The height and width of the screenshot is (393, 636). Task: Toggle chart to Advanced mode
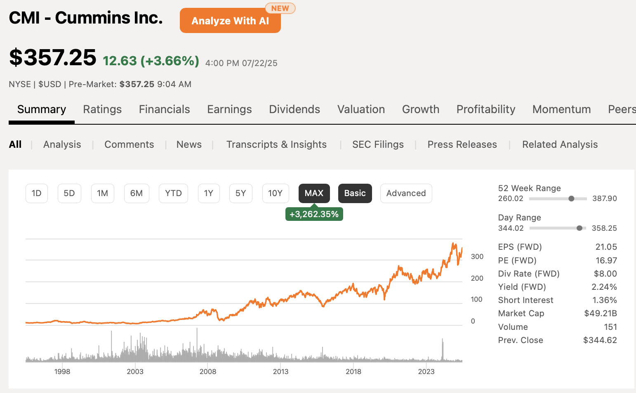406,193
